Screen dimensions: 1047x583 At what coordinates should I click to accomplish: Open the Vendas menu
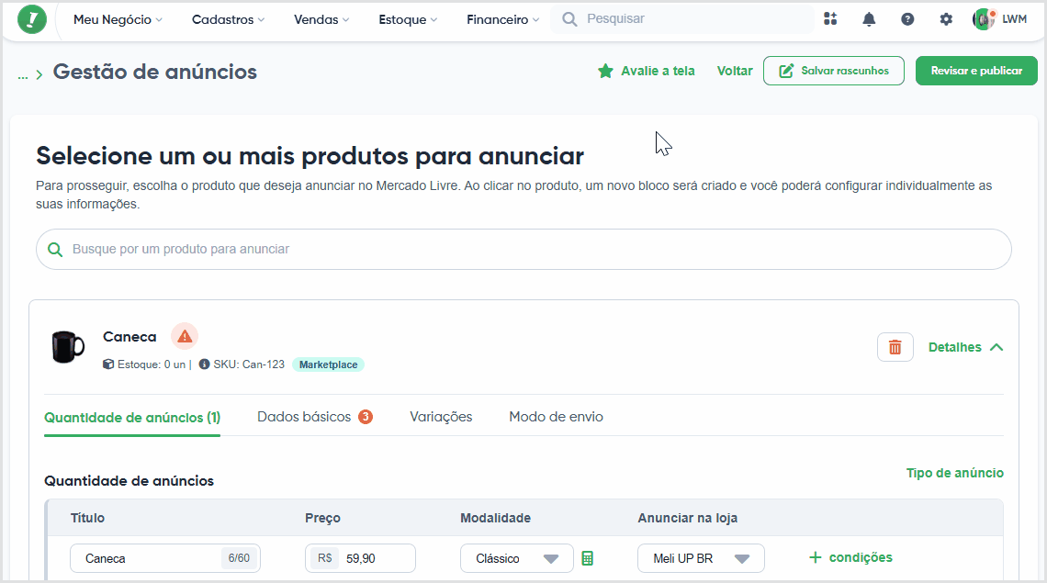click(x=321, y=19)
